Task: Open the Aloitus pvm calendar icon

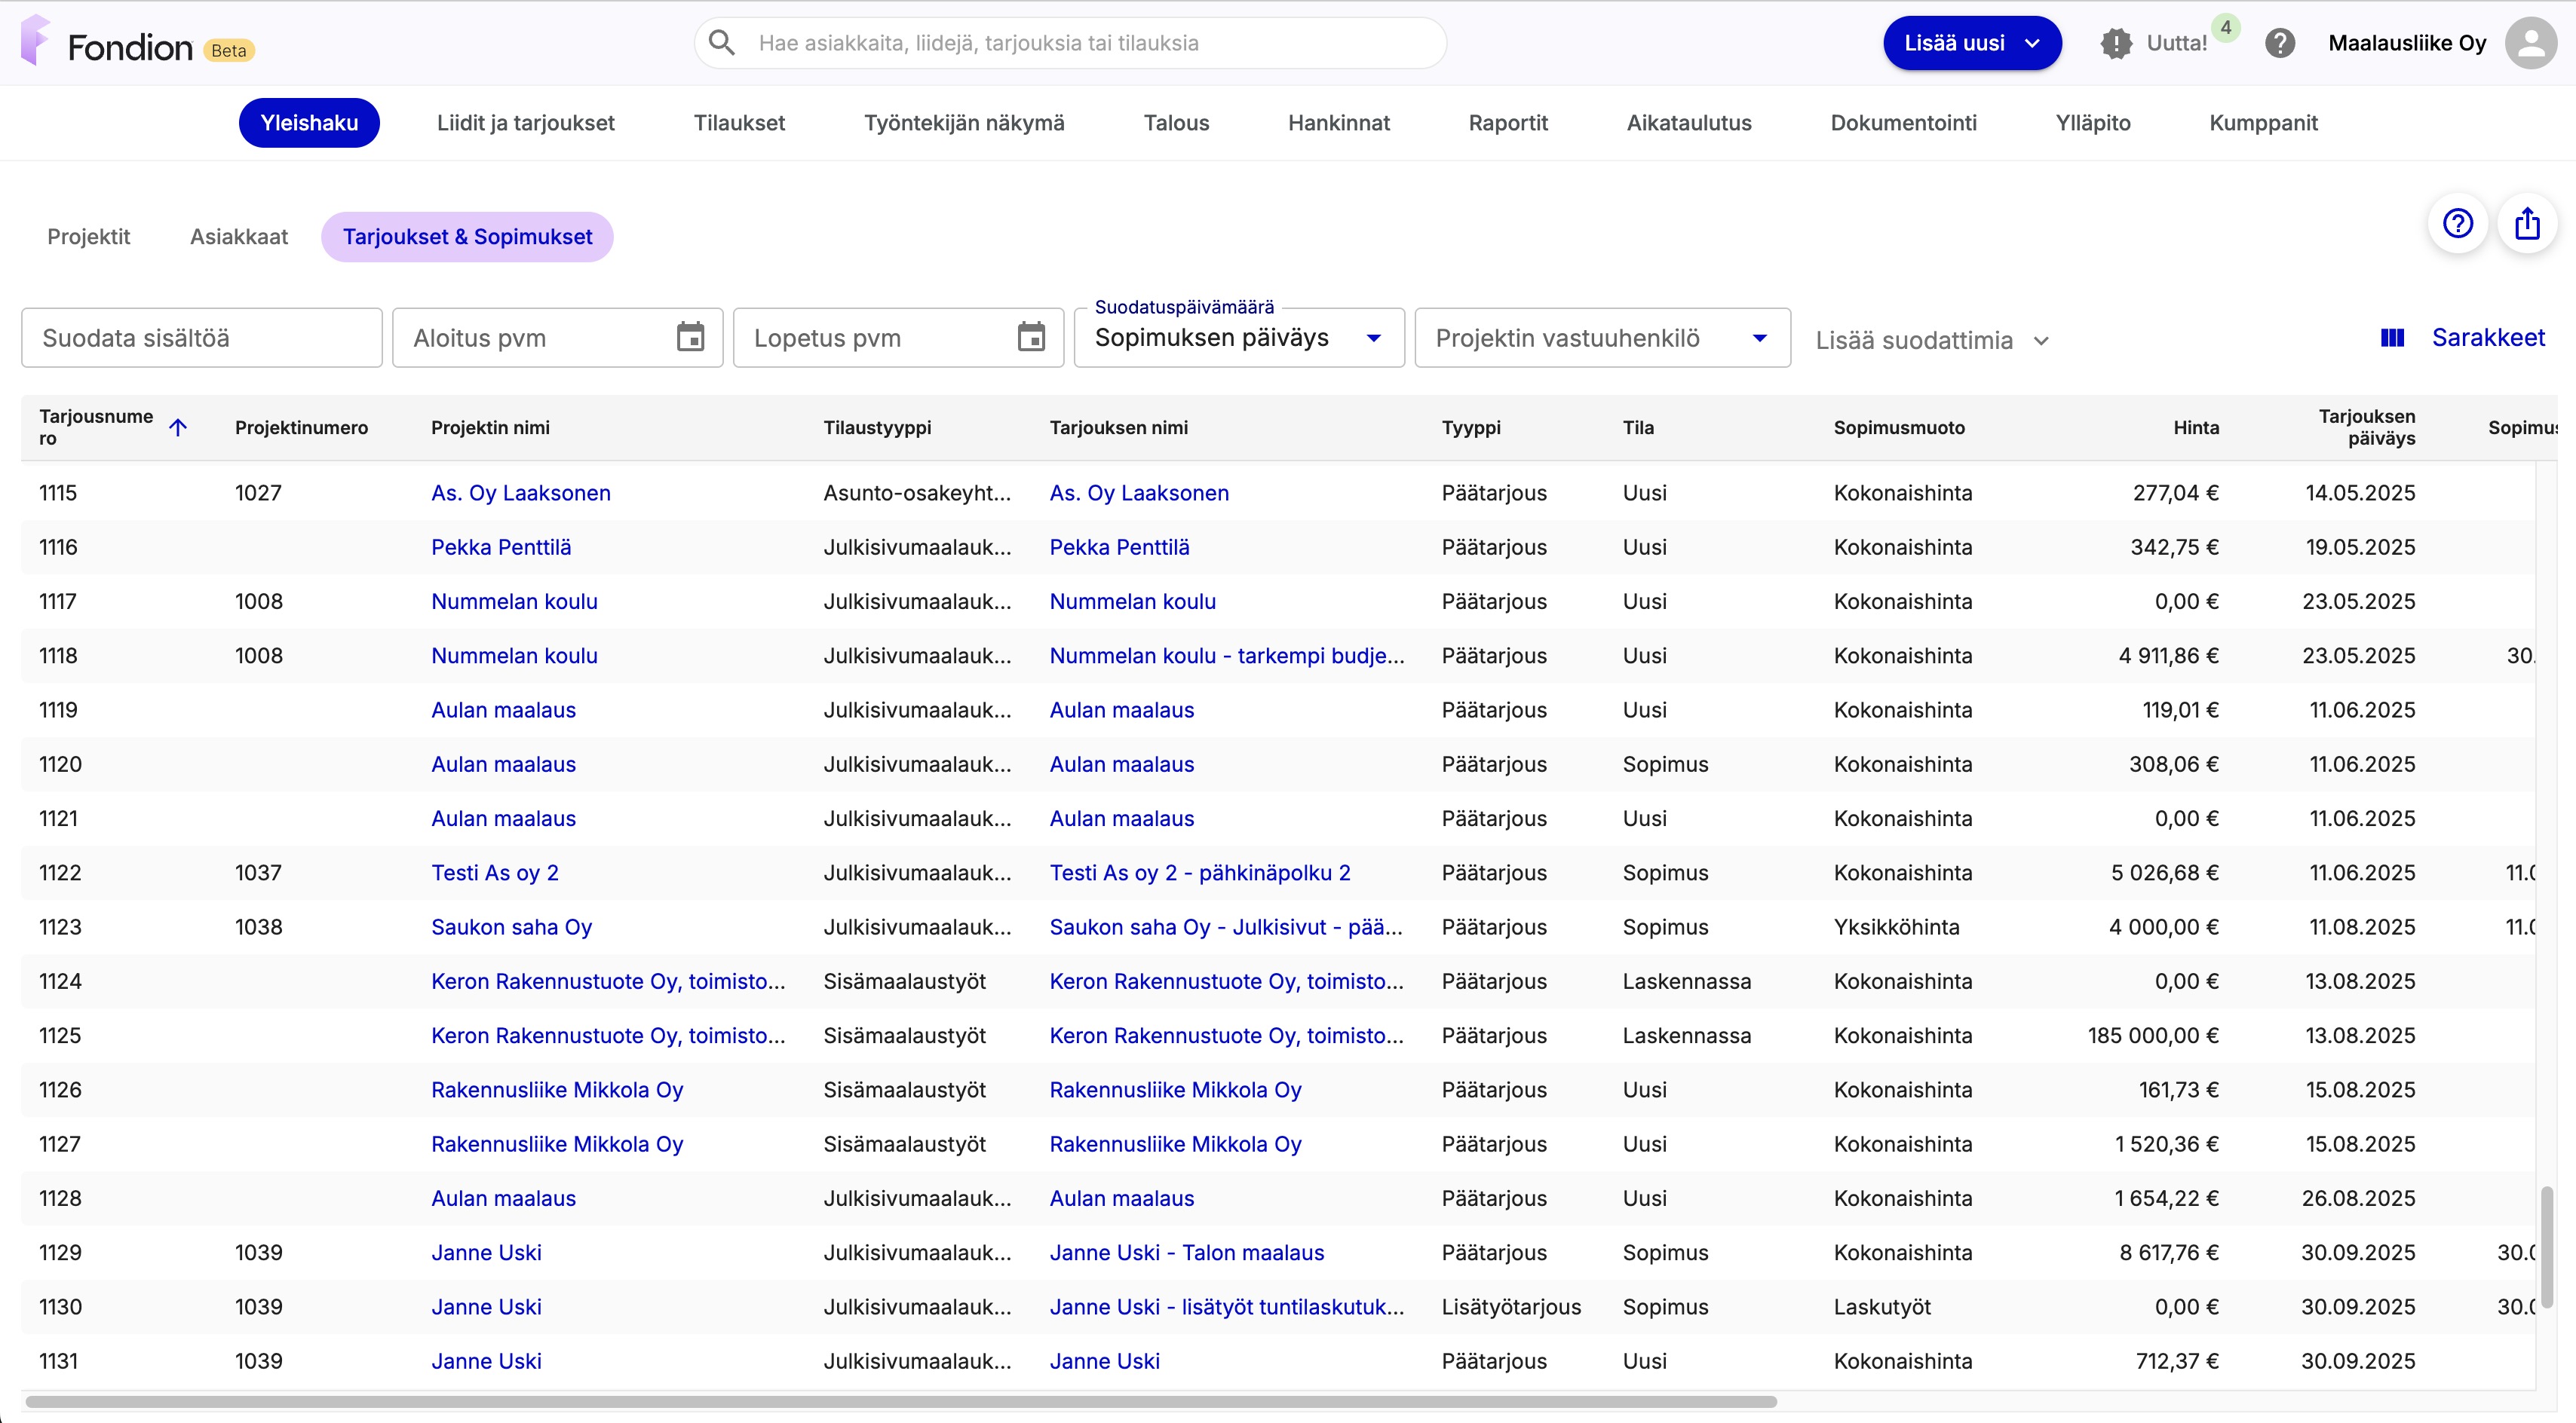Action: pyautogui.click(x=690, y=338)
